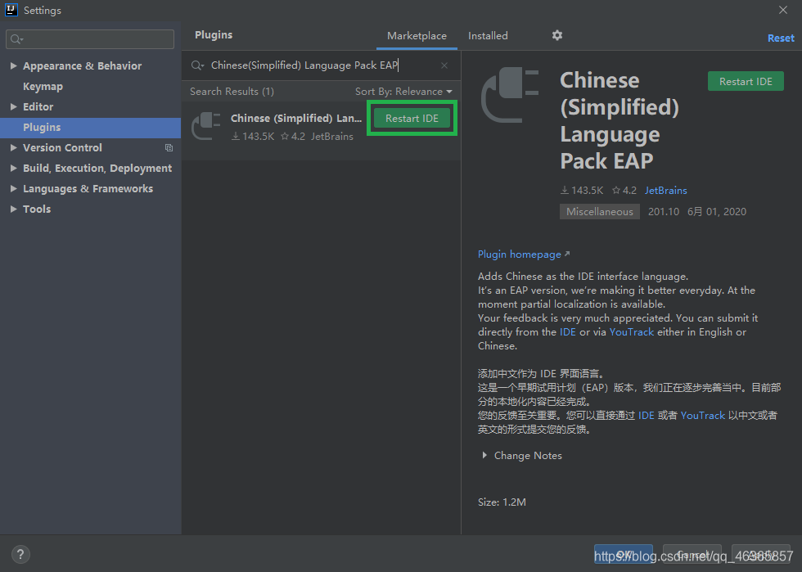
Task: Open the Sort By: Relevance dropdown
Action: click(403, 92)
